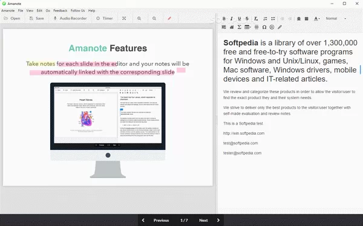
Task: Click the 'We strive to deliver' paragraph
Action: 287,111
